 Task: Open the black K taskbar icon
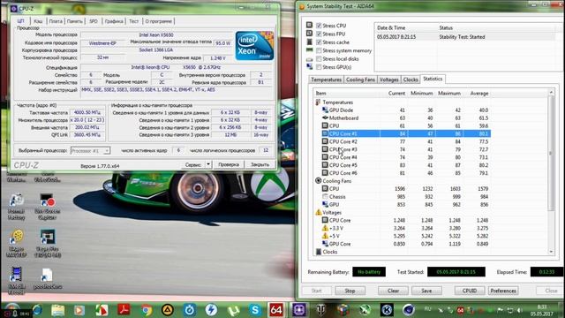click(x=387, y=310)
